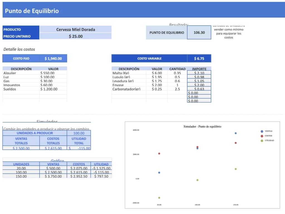Click costos $ 2,952.50 in Gráfico table
This screenshot has width=285, height=214.
[x=79, y=176]
